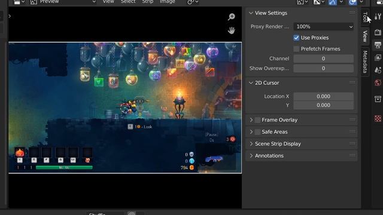The image size is (383, 215).
Task: Click the zoom magnifier icon in preview
Action: point(232,17)
